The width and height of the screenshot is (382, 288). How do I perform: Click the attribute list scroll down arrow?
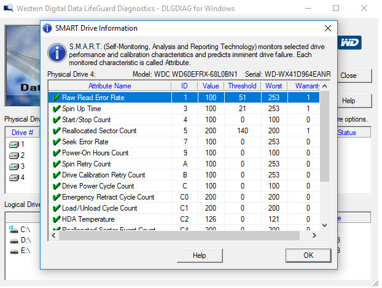(324, 225)
